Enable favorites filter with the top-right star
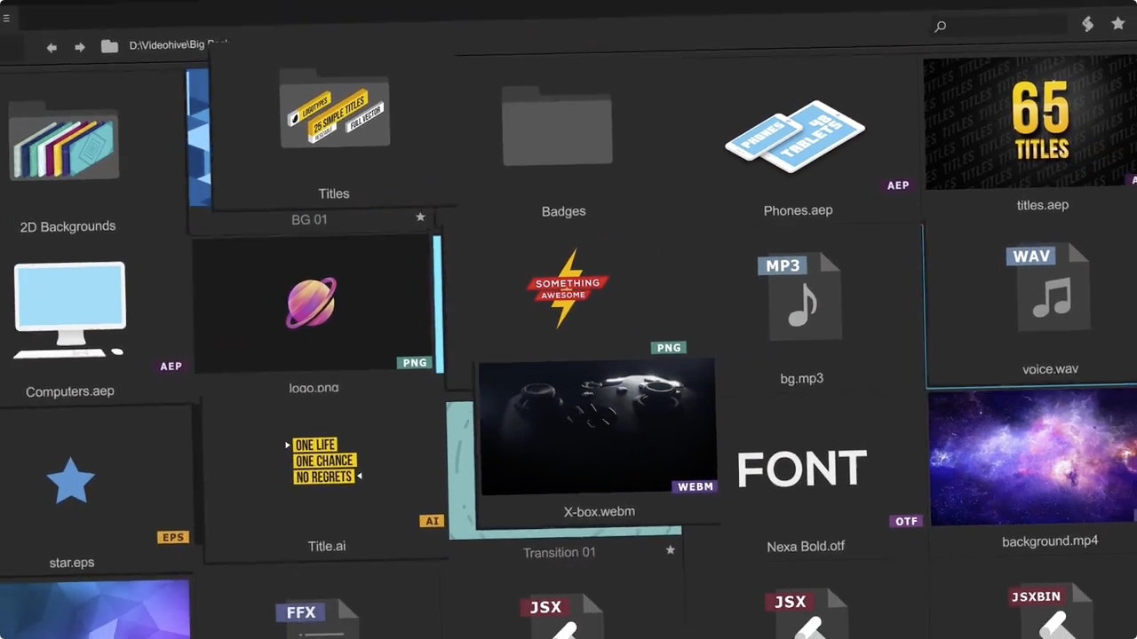 [1118, 24]
